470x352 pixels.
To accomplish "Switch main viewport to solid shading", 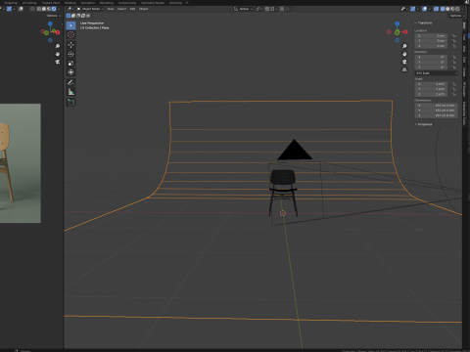I will (x=447, y=9).
